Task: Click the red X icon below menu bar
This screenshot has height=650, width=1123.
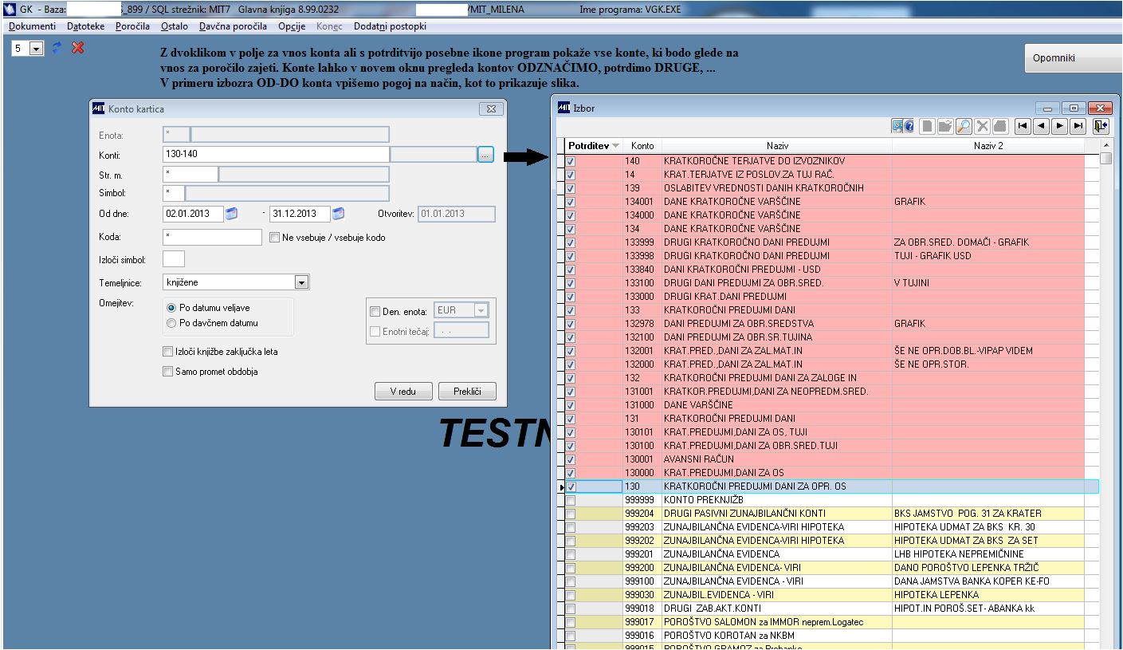Action: (78, 49)
